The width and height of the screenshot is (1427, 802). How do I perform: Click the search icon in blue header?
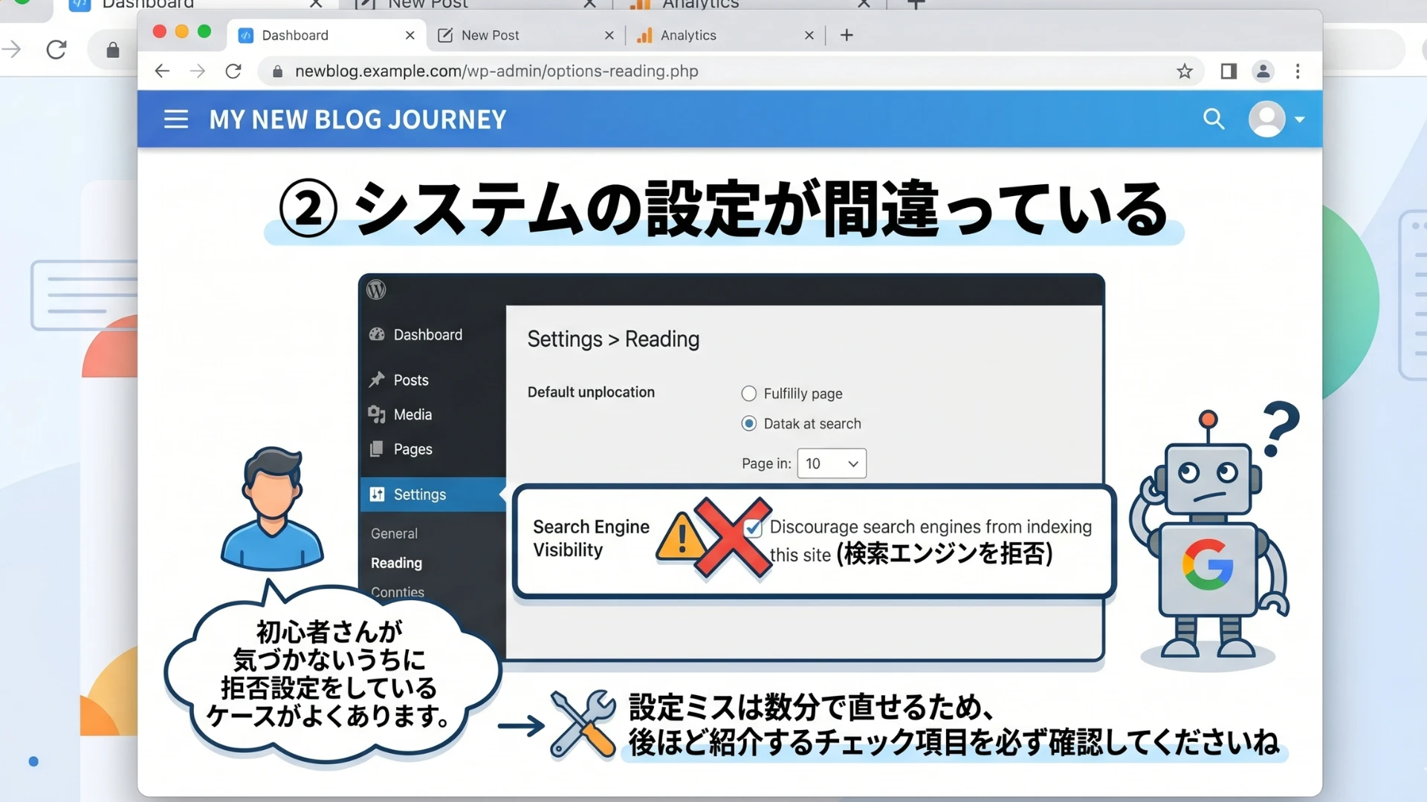pyautogui.click(x=1214, y=119)
